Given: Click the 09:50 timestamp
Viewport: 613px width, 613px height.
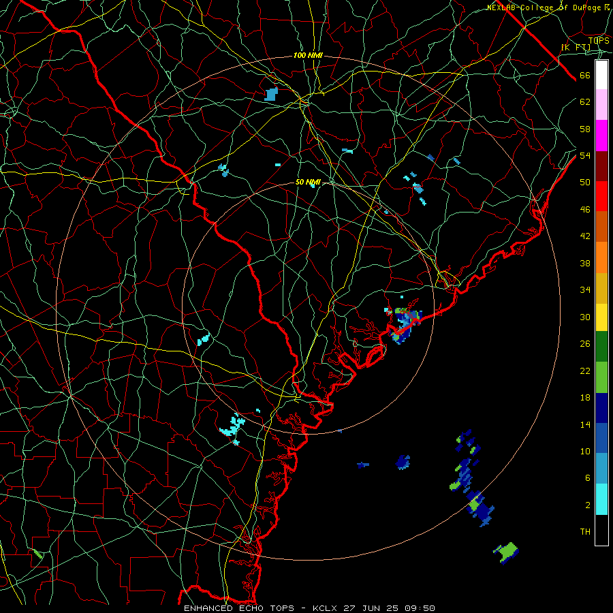Looking at the screenshot, I should point(419,608).
